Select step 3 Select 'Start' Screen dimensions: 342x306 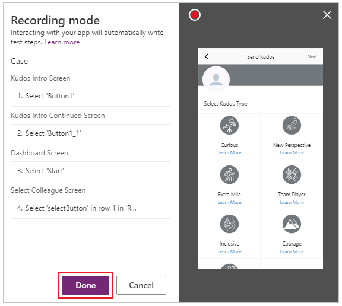[90, 171]
